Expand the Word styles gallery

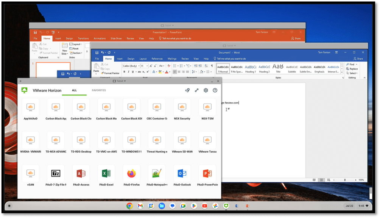342,72
